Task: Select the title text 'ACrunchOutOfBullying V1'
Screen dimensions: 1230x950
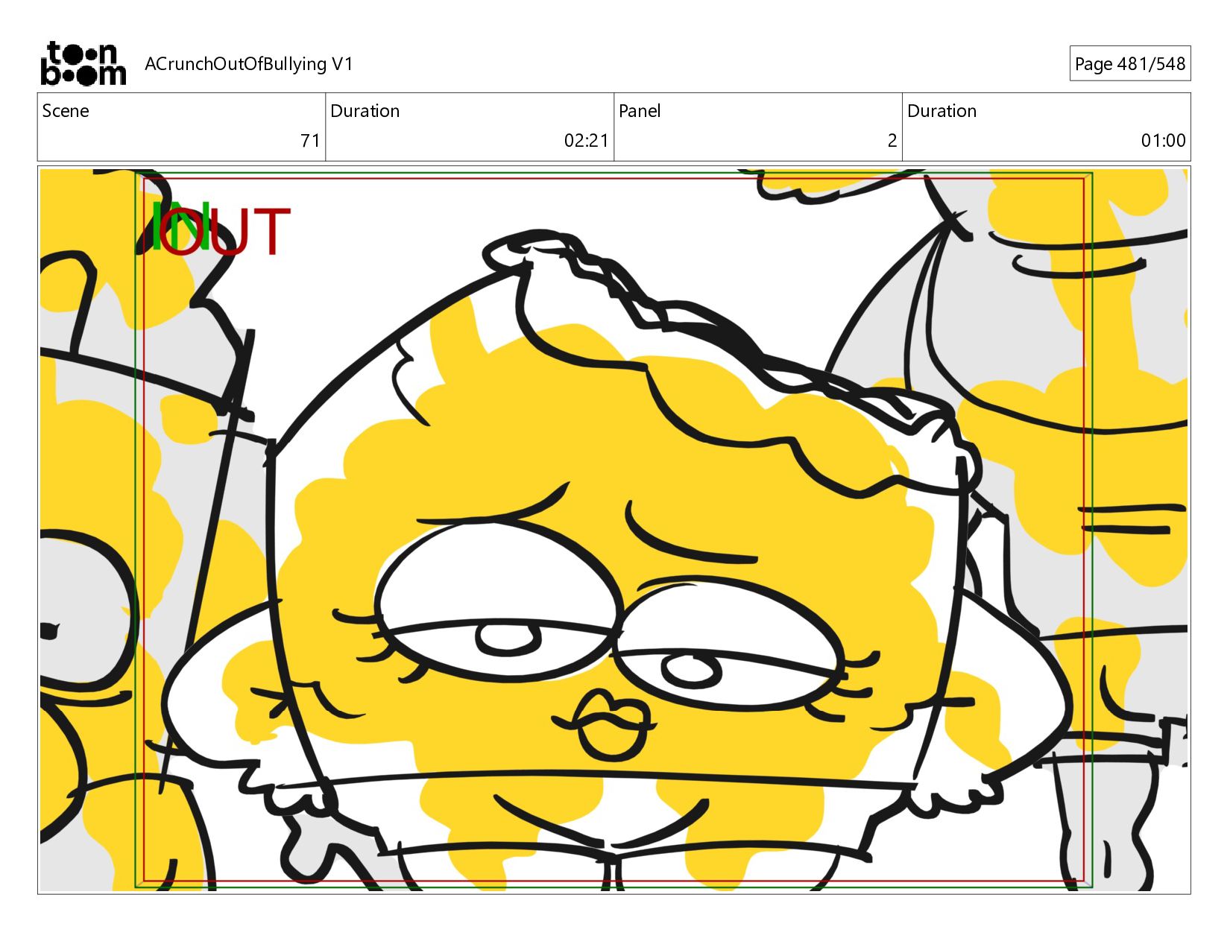Action: [248, 64]
